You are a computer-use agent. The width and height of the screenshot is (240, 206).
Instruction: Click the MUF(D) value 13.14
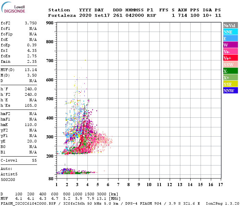pyautogui.click(x=31, y=70)
